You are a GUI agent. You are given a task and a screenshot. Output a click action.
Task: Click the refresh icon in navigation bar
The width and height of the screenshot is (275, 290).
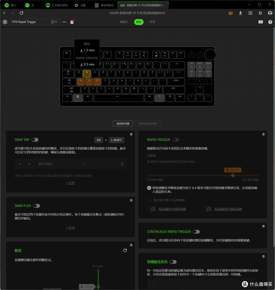[21, 13]
